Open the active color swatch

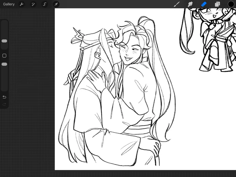point(231,4)
